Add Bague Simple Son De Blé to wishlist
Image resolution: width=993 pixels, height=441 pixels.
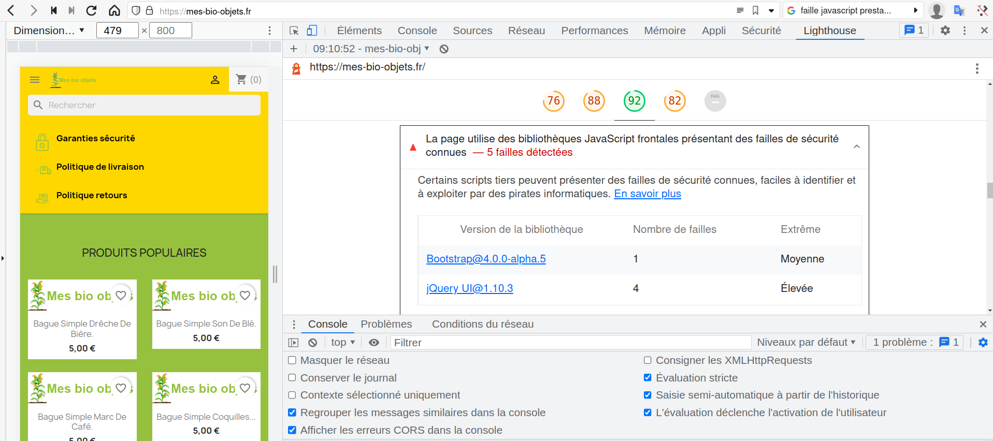point(245,295)
